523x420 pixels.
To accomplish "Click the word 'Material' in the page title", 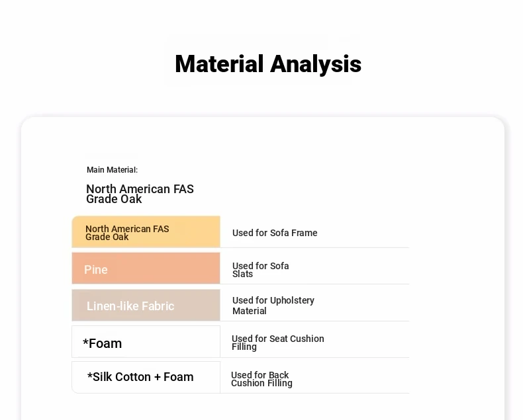I will (219, 64).
